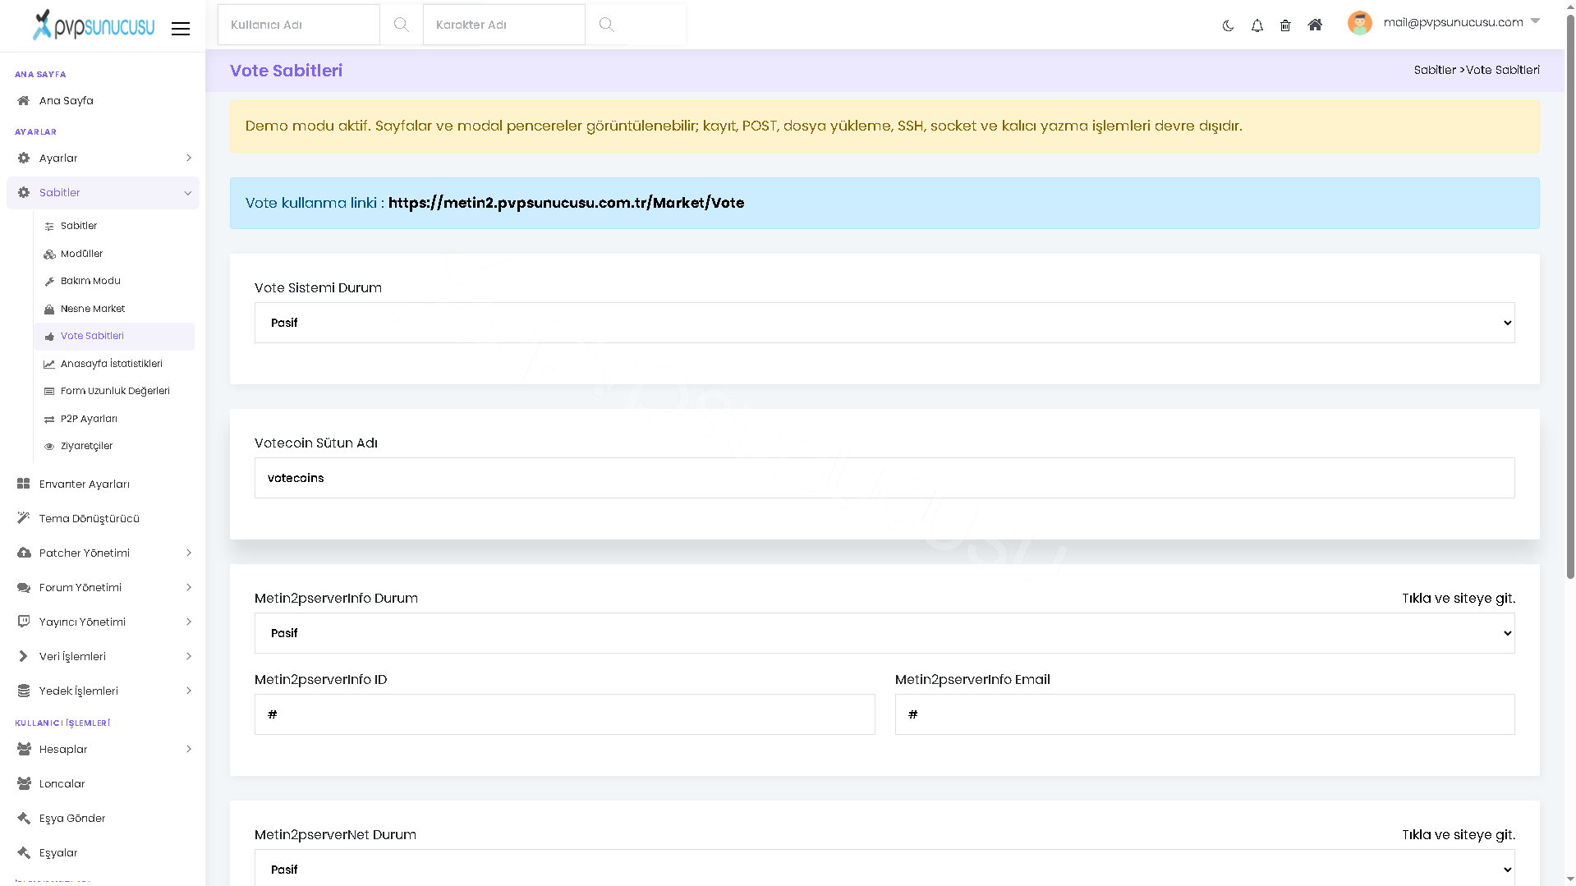Click search icon next to Karakter Adı

pyautogui.click(x=606, y=25)
